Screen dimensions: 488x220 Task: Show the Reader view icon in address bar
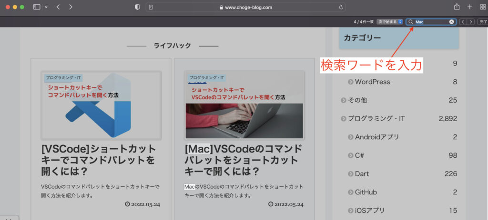coord(151,7)
